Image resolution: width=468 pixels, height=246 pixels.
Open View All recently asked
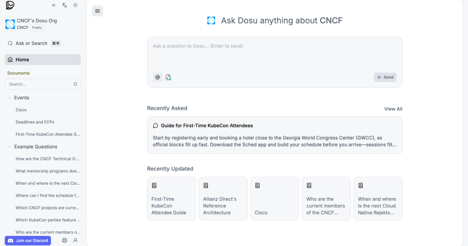click(x=393, y=109)
